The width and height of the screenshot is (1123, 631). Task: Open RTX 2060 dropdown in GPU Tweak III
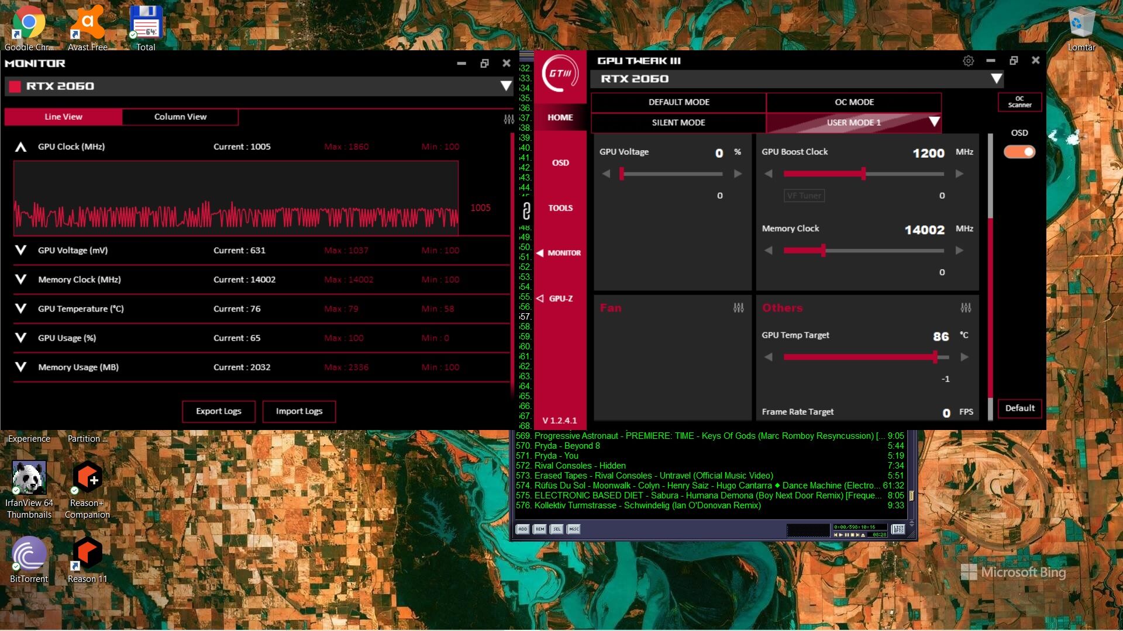pos(997,79)
